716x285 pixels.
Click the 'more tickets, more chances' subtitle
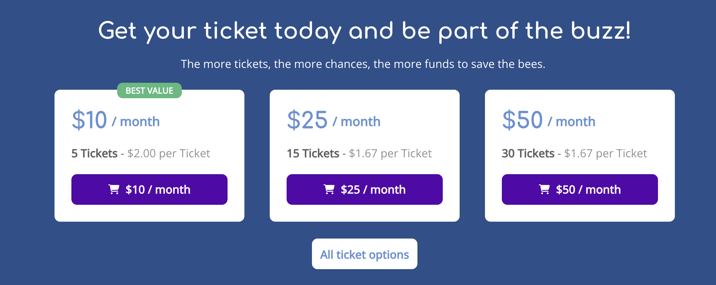(363, 64)
